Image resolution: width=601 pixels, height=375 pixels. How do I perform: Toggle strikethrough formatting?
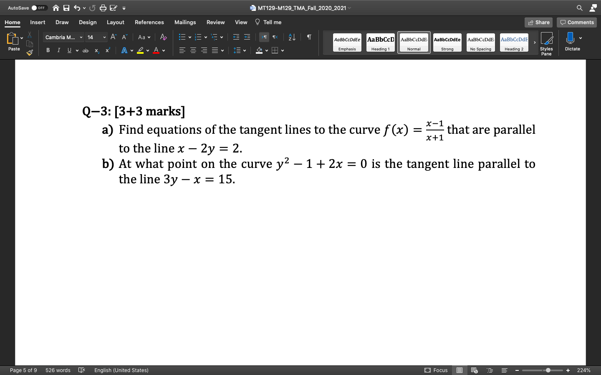pos(86,50)
